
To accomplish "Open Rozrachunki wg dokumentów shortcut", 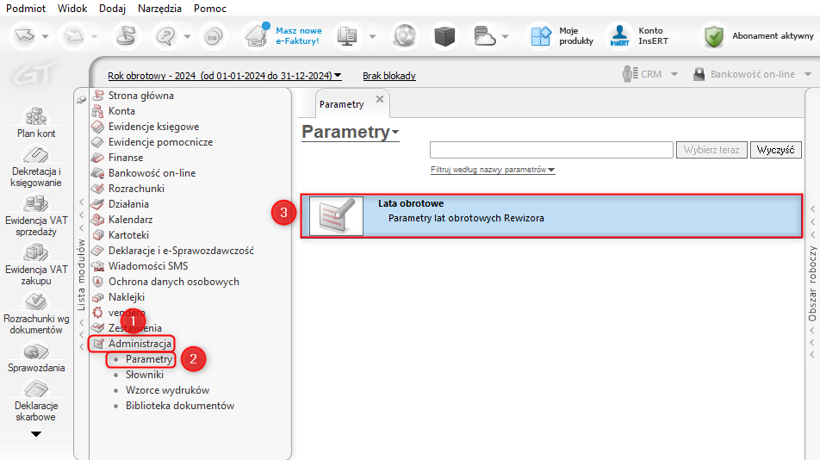I will (x=36, y=314).
